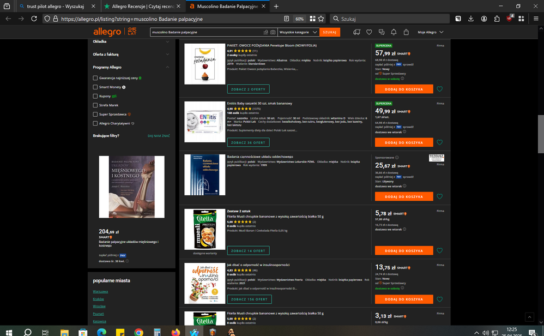
Task: Open uBlock Origin extension icon
Action: 509,19
